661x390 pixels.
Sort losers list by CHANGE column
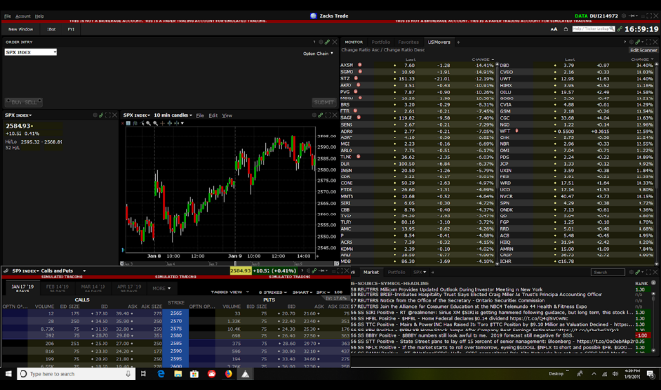click(482, 59)
